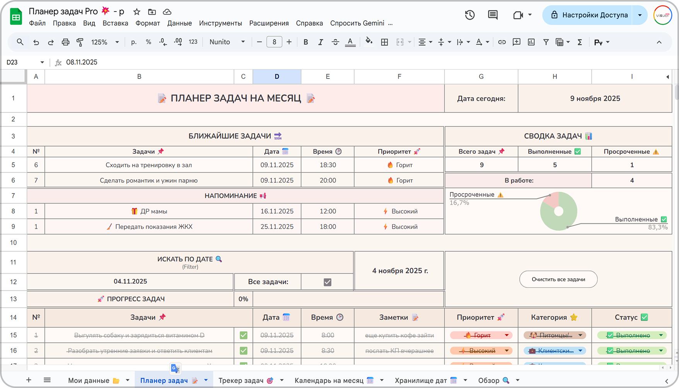Click 'Очистить все задачи' button

tap(558, 279)
